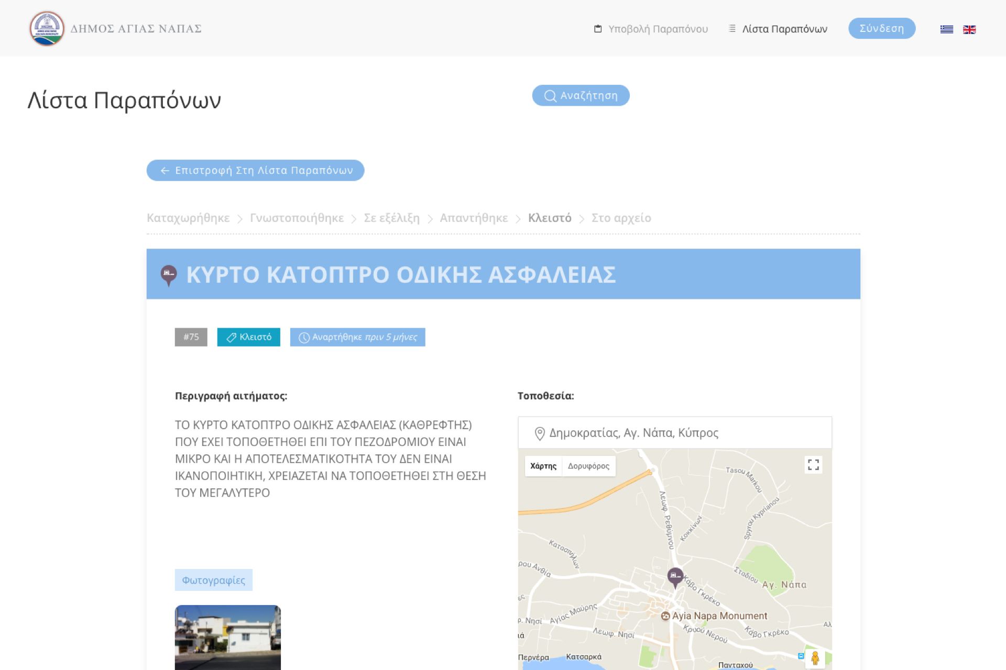Click the Ayia Napa Monument map icon
This screenshot has width=1006, height=670.
665,616
